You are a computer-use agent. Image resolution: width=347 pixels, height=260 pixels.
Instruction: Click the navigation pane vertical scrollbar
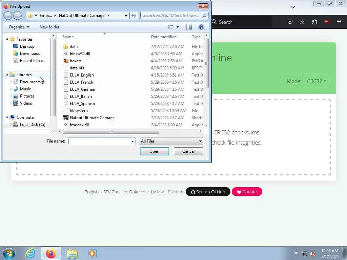tap(53, 77)
